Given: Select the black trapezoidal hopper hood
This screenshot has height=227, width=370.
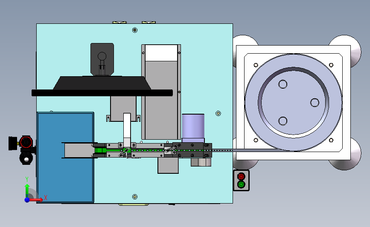Looking at the screenshot, I should click(x=102, y=83).
